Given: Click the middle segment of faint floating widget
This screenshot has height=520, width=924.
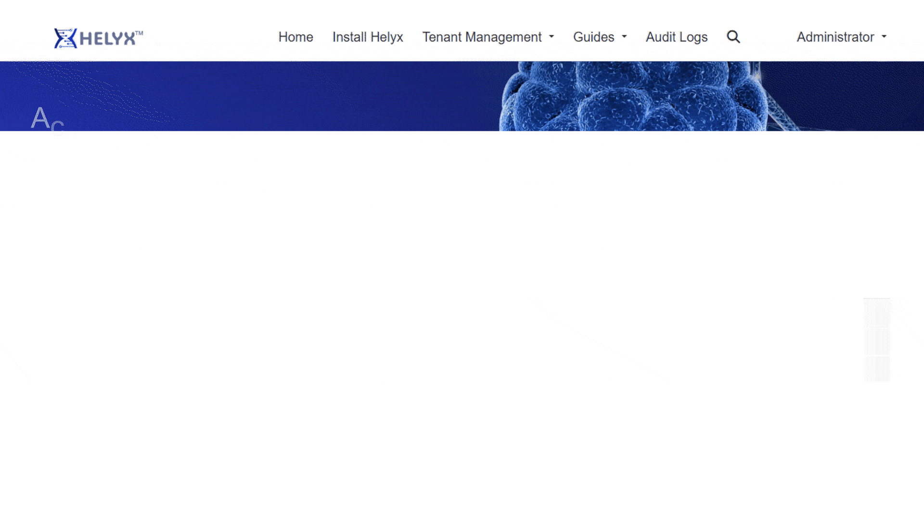Looking at the screenshot, I should point(877,341).
